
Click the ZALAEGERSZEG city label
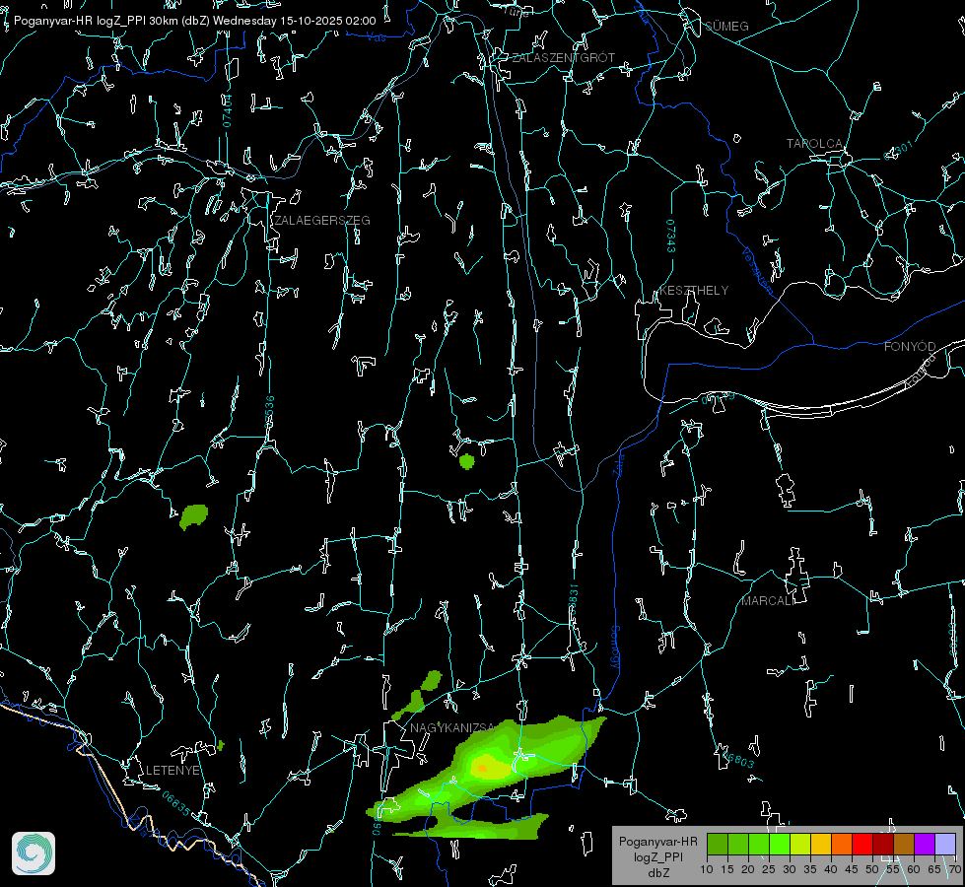(x=322, y=220)
